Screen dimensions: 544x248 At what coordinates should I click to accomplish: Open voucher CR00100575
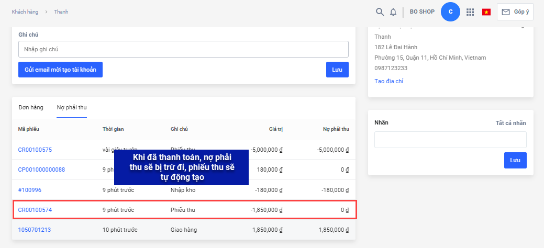point(35,150)
